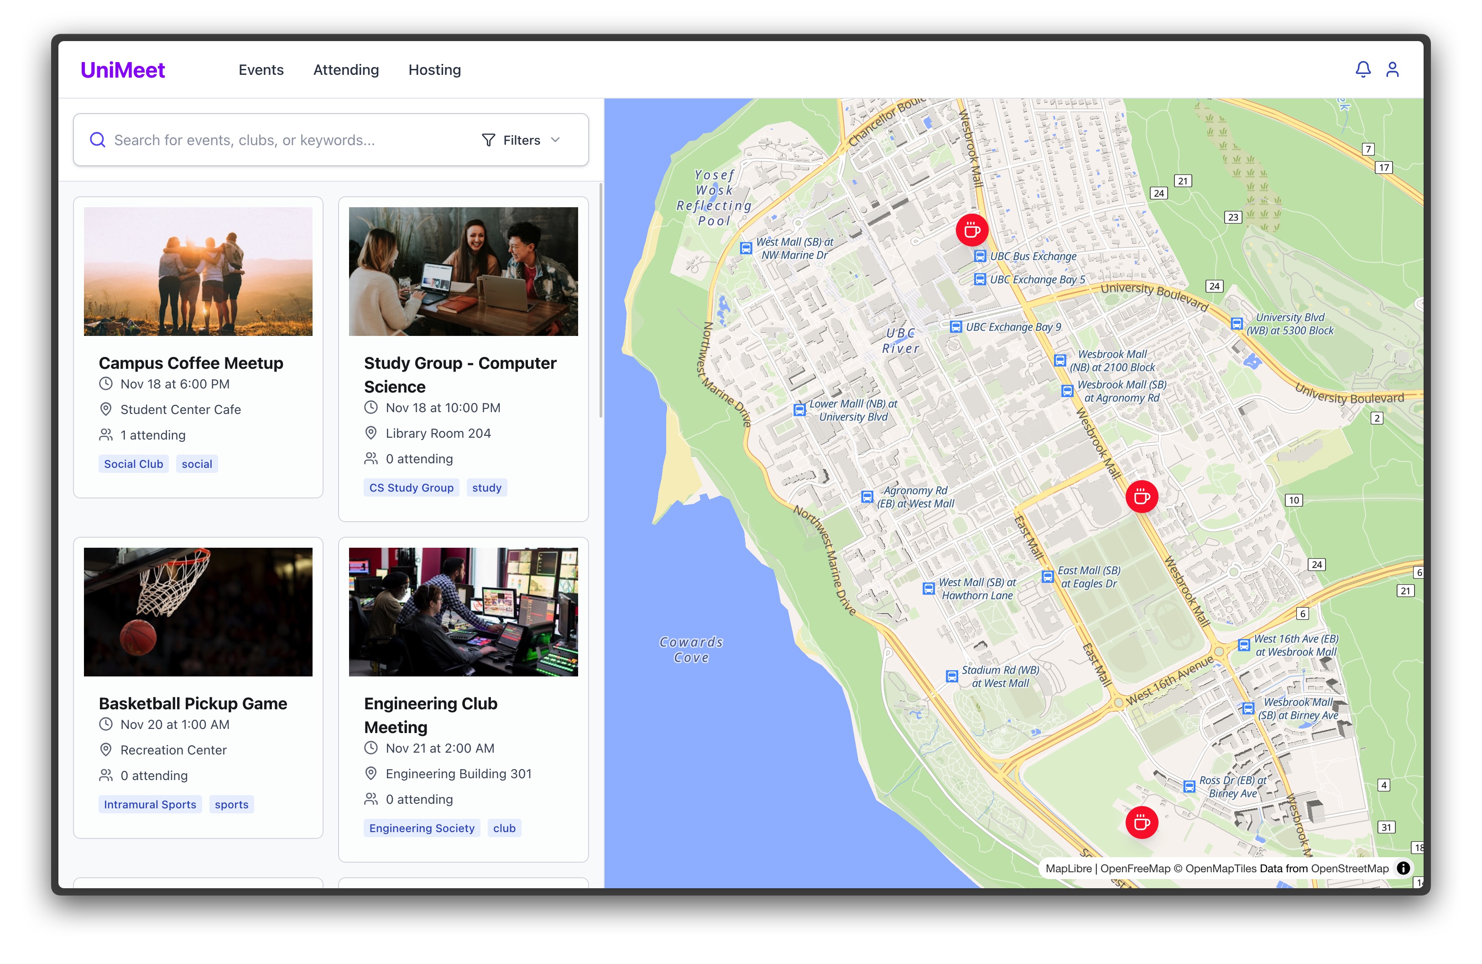
Task: Click the UniMeet logo link
Action: click(x=123, y=70)
